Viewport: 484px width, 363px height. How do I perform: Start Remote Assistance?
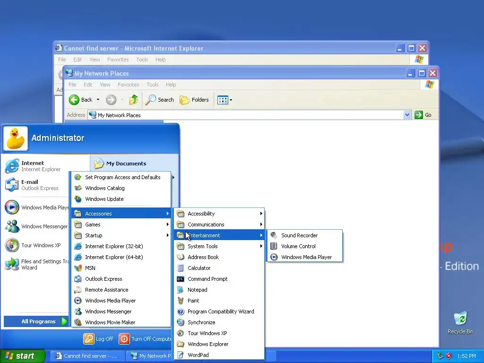pyautogui.click(x=121, y=290)
